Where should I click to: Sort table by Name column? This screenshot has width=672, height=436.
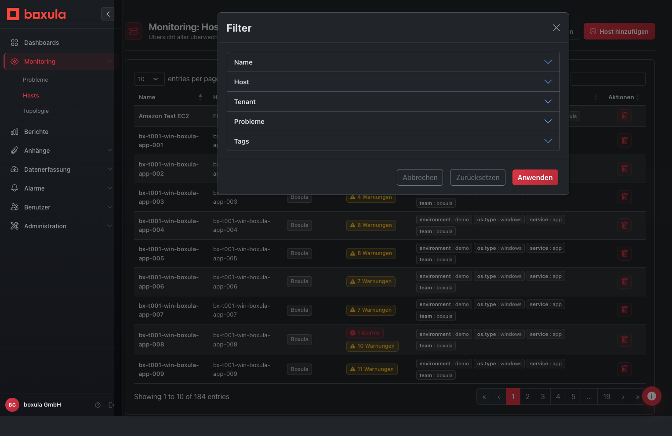coord(171,97)
